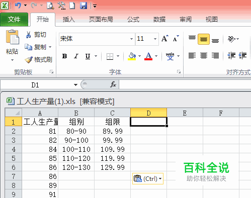
Task: Open the 剪贴板 dialog launcher
Action: coord(51,72)
